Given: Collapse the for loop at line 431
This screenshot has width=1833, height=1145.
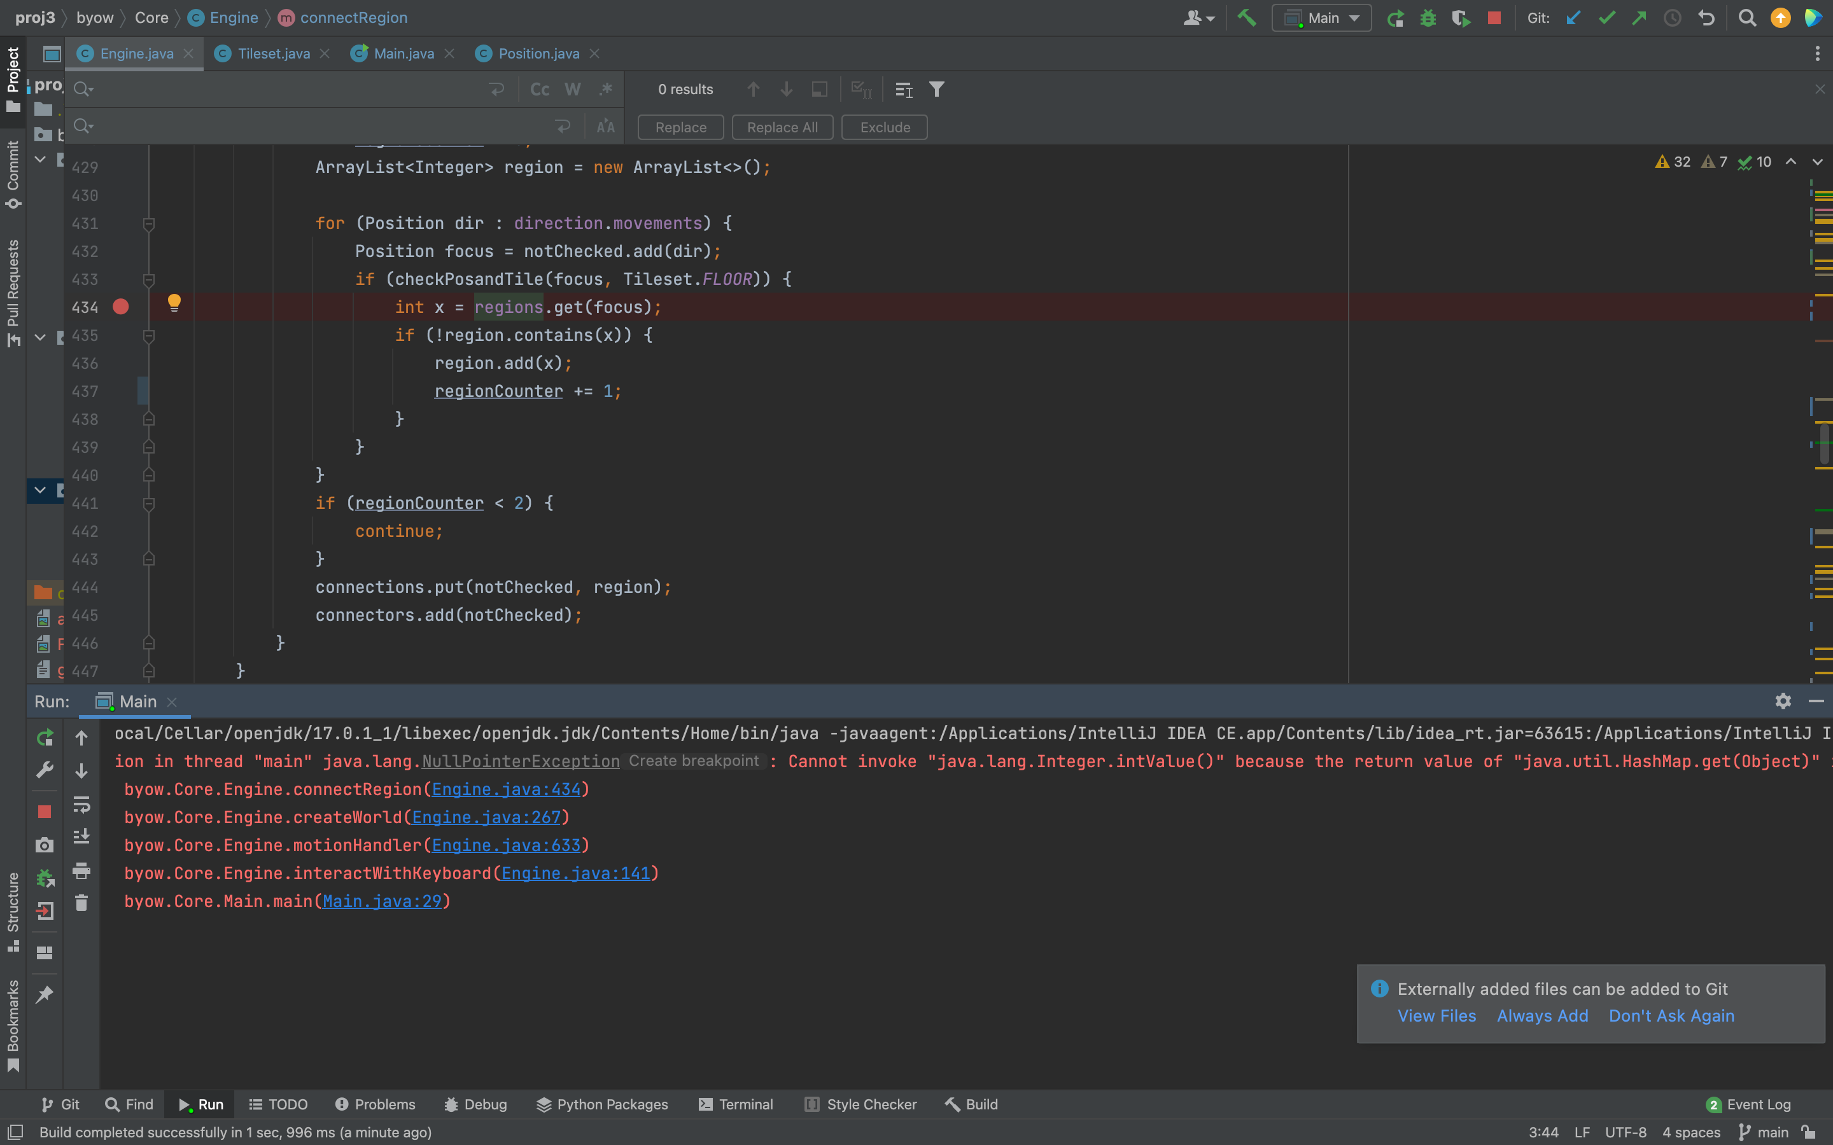Looking at the screenshot, I should [149, 223].
